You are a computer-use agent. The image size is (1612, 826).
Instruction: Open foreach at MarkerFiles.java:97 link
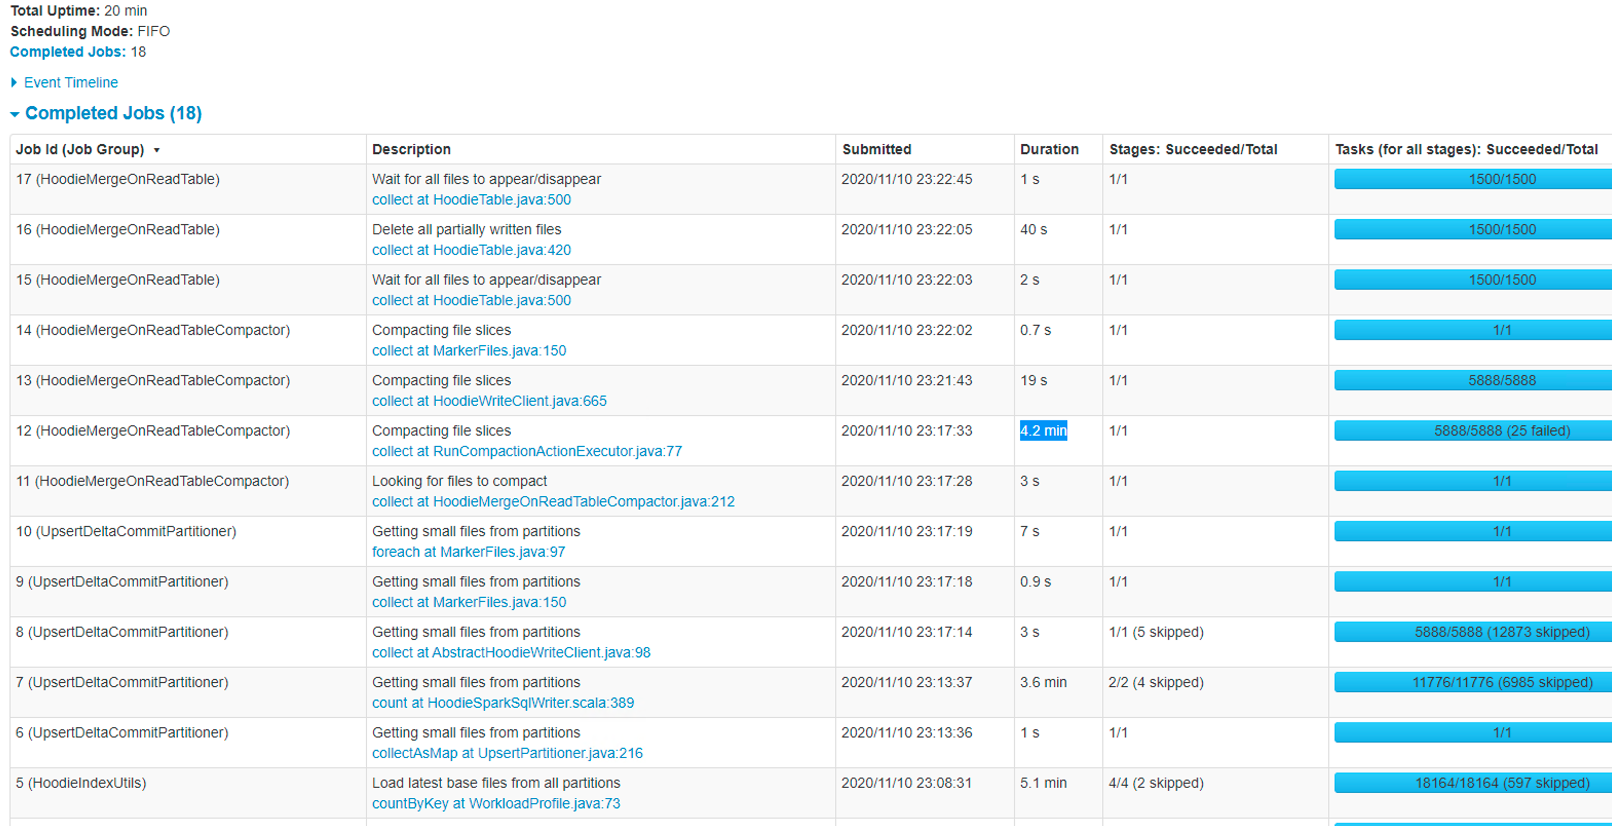point(468,552)
